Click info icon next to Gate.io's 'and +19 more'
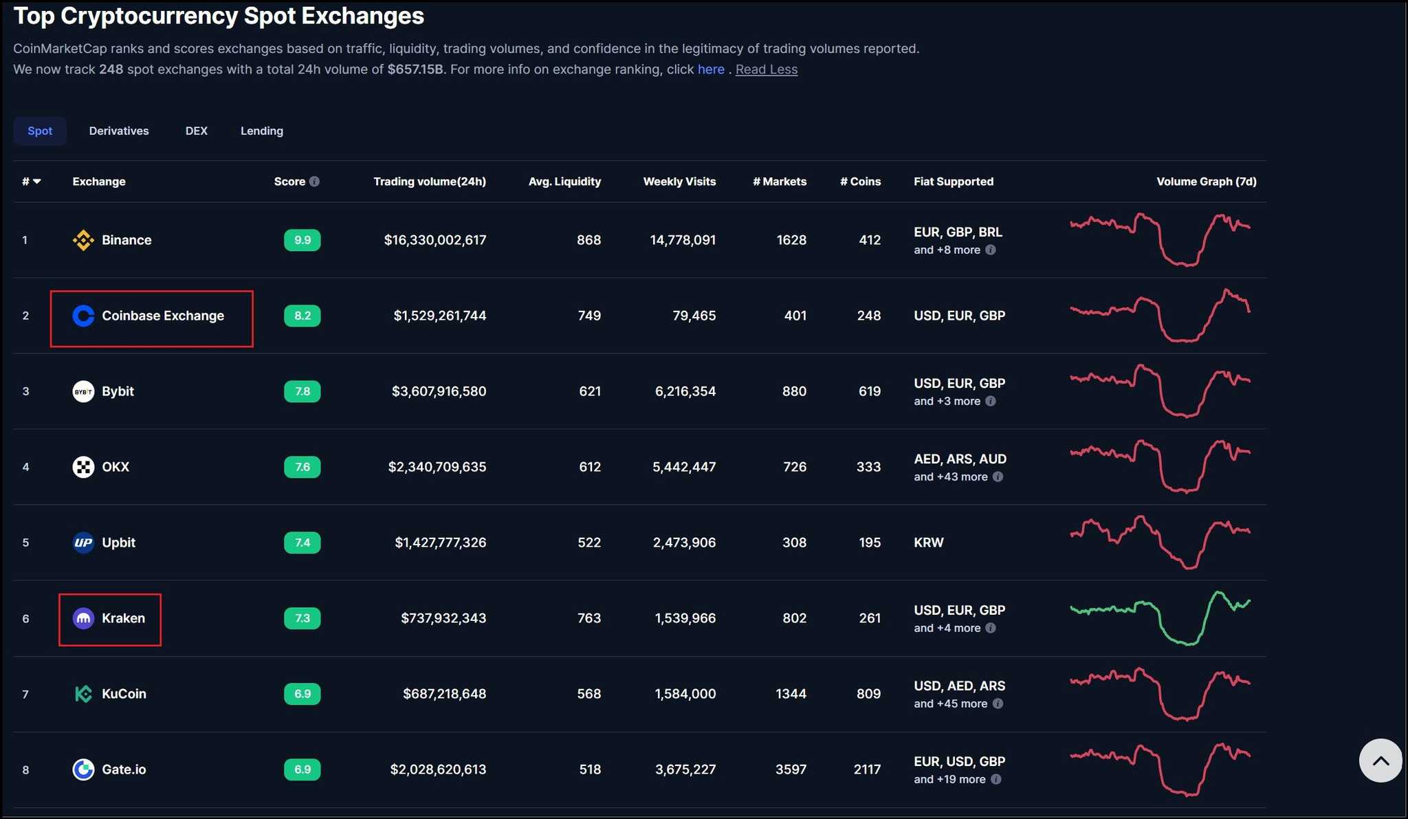 [x=996, y=779]
